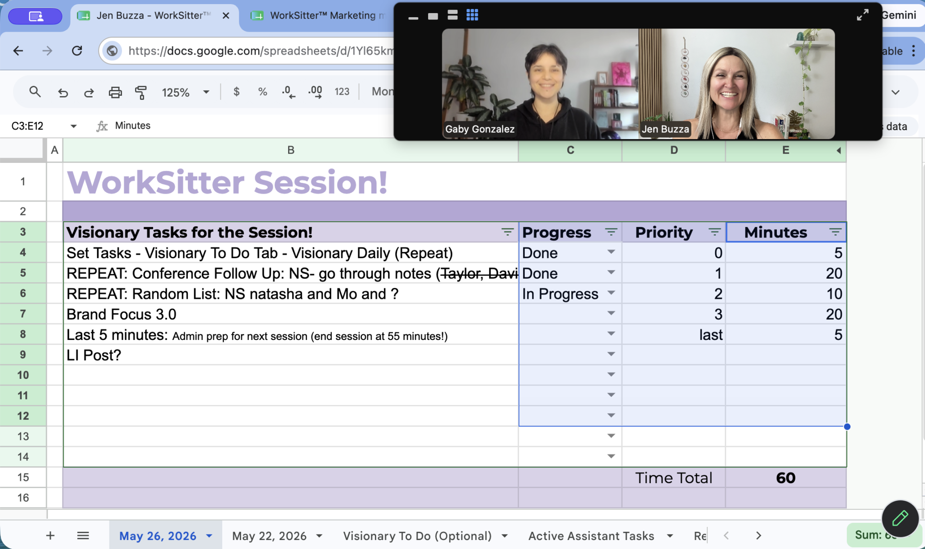Select single tile layout icon in video window
This screenshot has height=549, width=925.
click(433, 16)
